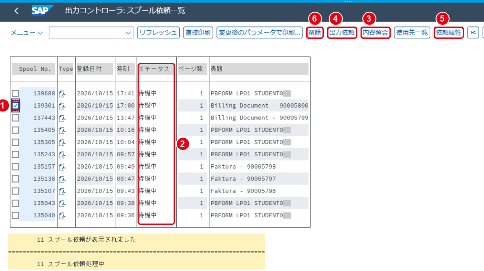Image resolution: width=484 pixels, height=271 pixels.
Task: Click the リフレッシュ button
Action: 158,33
